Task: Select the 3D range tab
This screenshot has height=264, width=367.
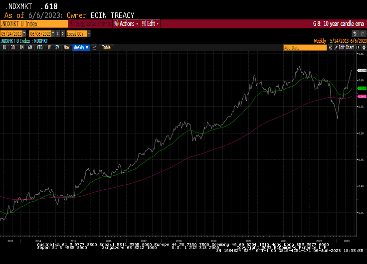Action: 12,48
